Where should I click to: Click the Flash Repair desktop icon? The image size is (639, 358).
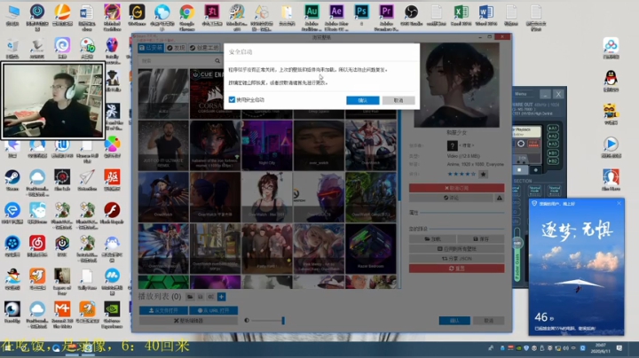click(112, 214)
